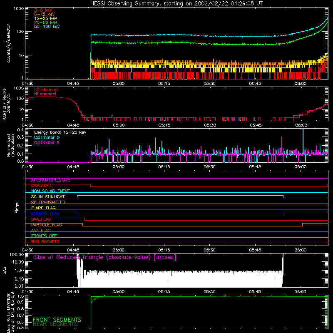Click the counts/s/detector axis label
This screenshot has width=333, height=333.
tap(8, 43)
